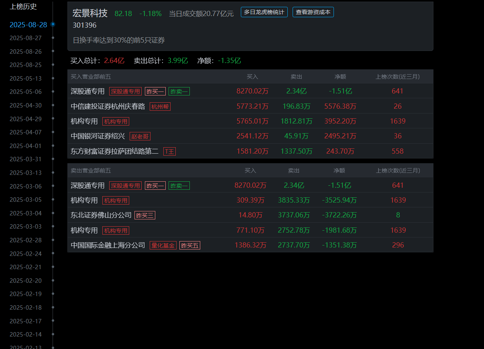Click listing count 296
This screenshot has height=349, width=484.
[x=398, y=245]
